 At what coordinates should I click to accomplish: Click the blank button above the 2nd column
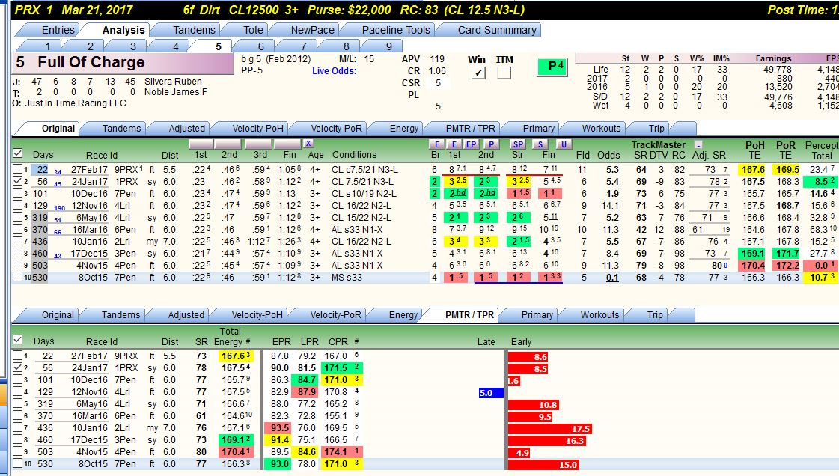[x=228, y=144]
